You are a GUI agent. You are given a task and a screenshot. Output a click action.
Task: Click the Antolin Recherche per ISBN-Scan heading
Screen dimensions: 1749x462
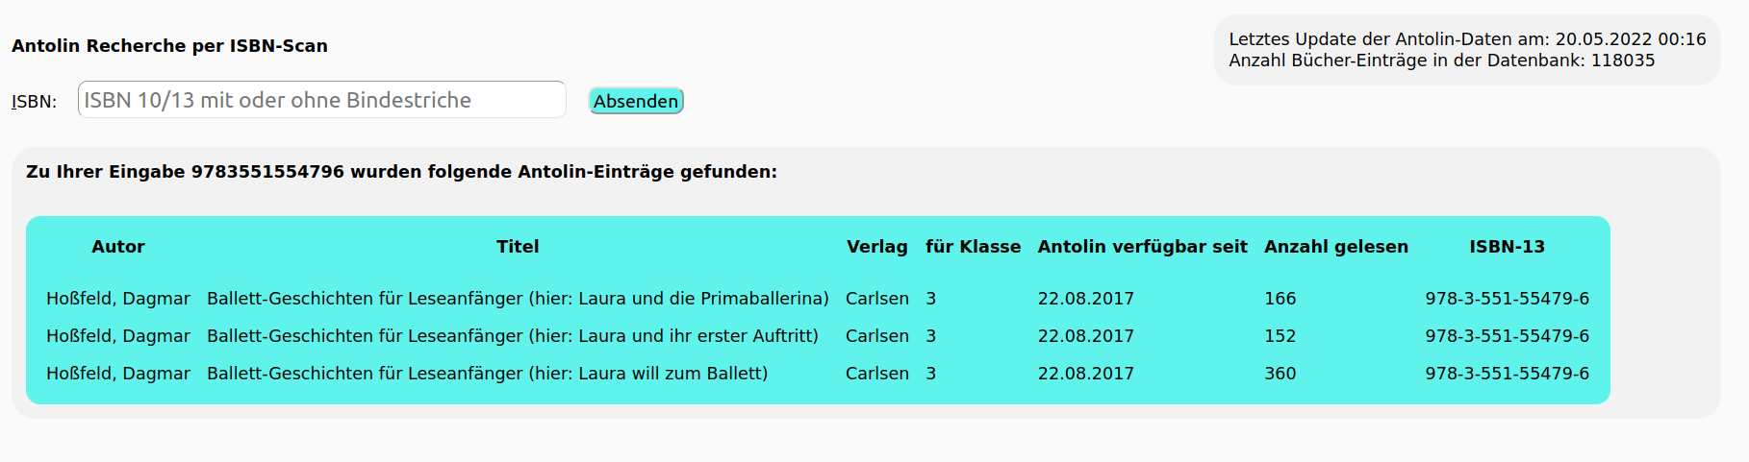click(x=169, y=46)
